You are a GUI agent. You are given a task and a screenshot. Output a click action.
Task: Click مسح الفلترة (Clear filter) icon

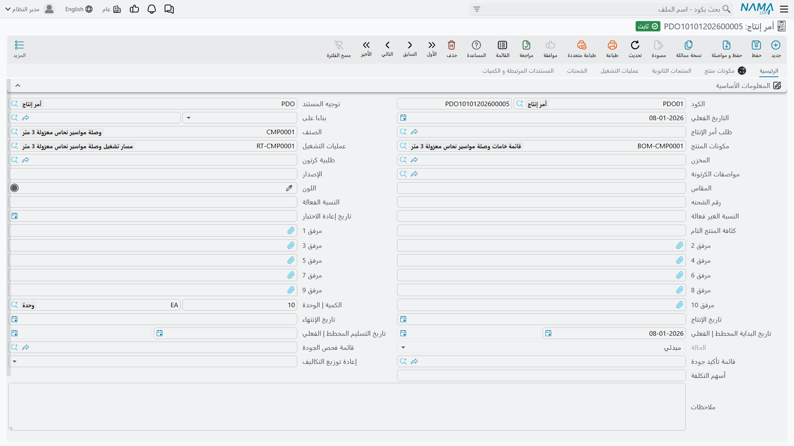339,45
